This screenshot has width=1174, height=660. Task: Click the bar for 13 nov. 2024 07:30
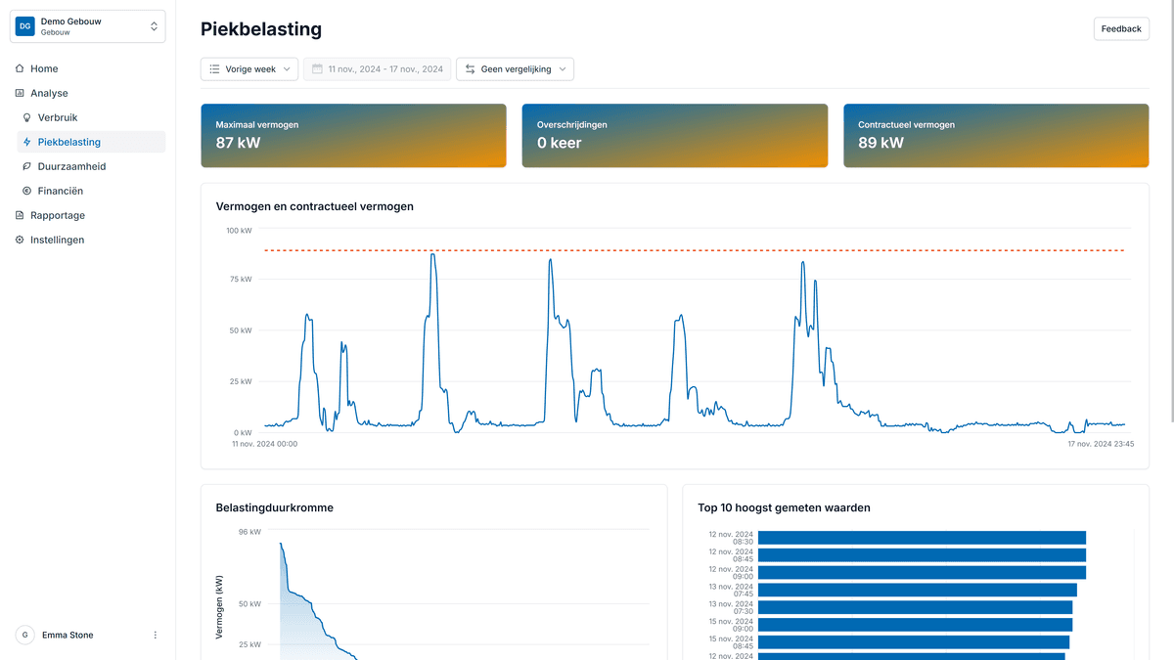click(x=915, y=607)
